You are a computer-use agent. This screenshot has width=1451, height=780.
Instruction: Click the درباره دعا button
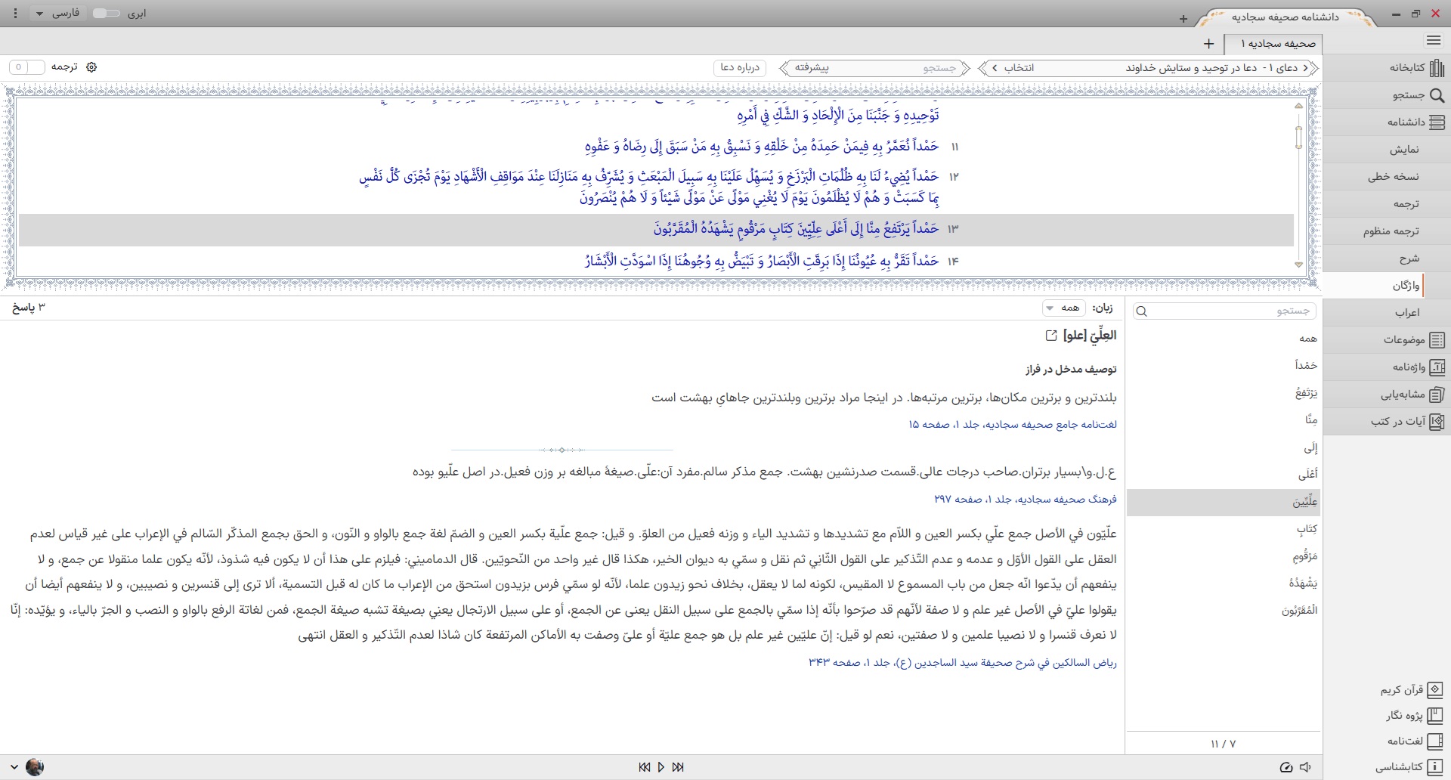pyautogui.click(x=740, y=67)
